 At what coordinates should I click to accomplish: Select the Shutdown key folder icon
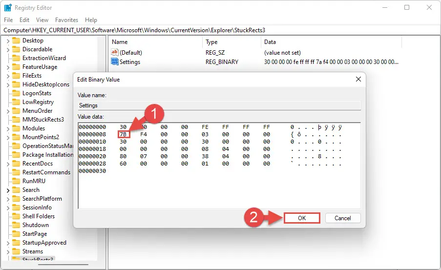point(16,225)
